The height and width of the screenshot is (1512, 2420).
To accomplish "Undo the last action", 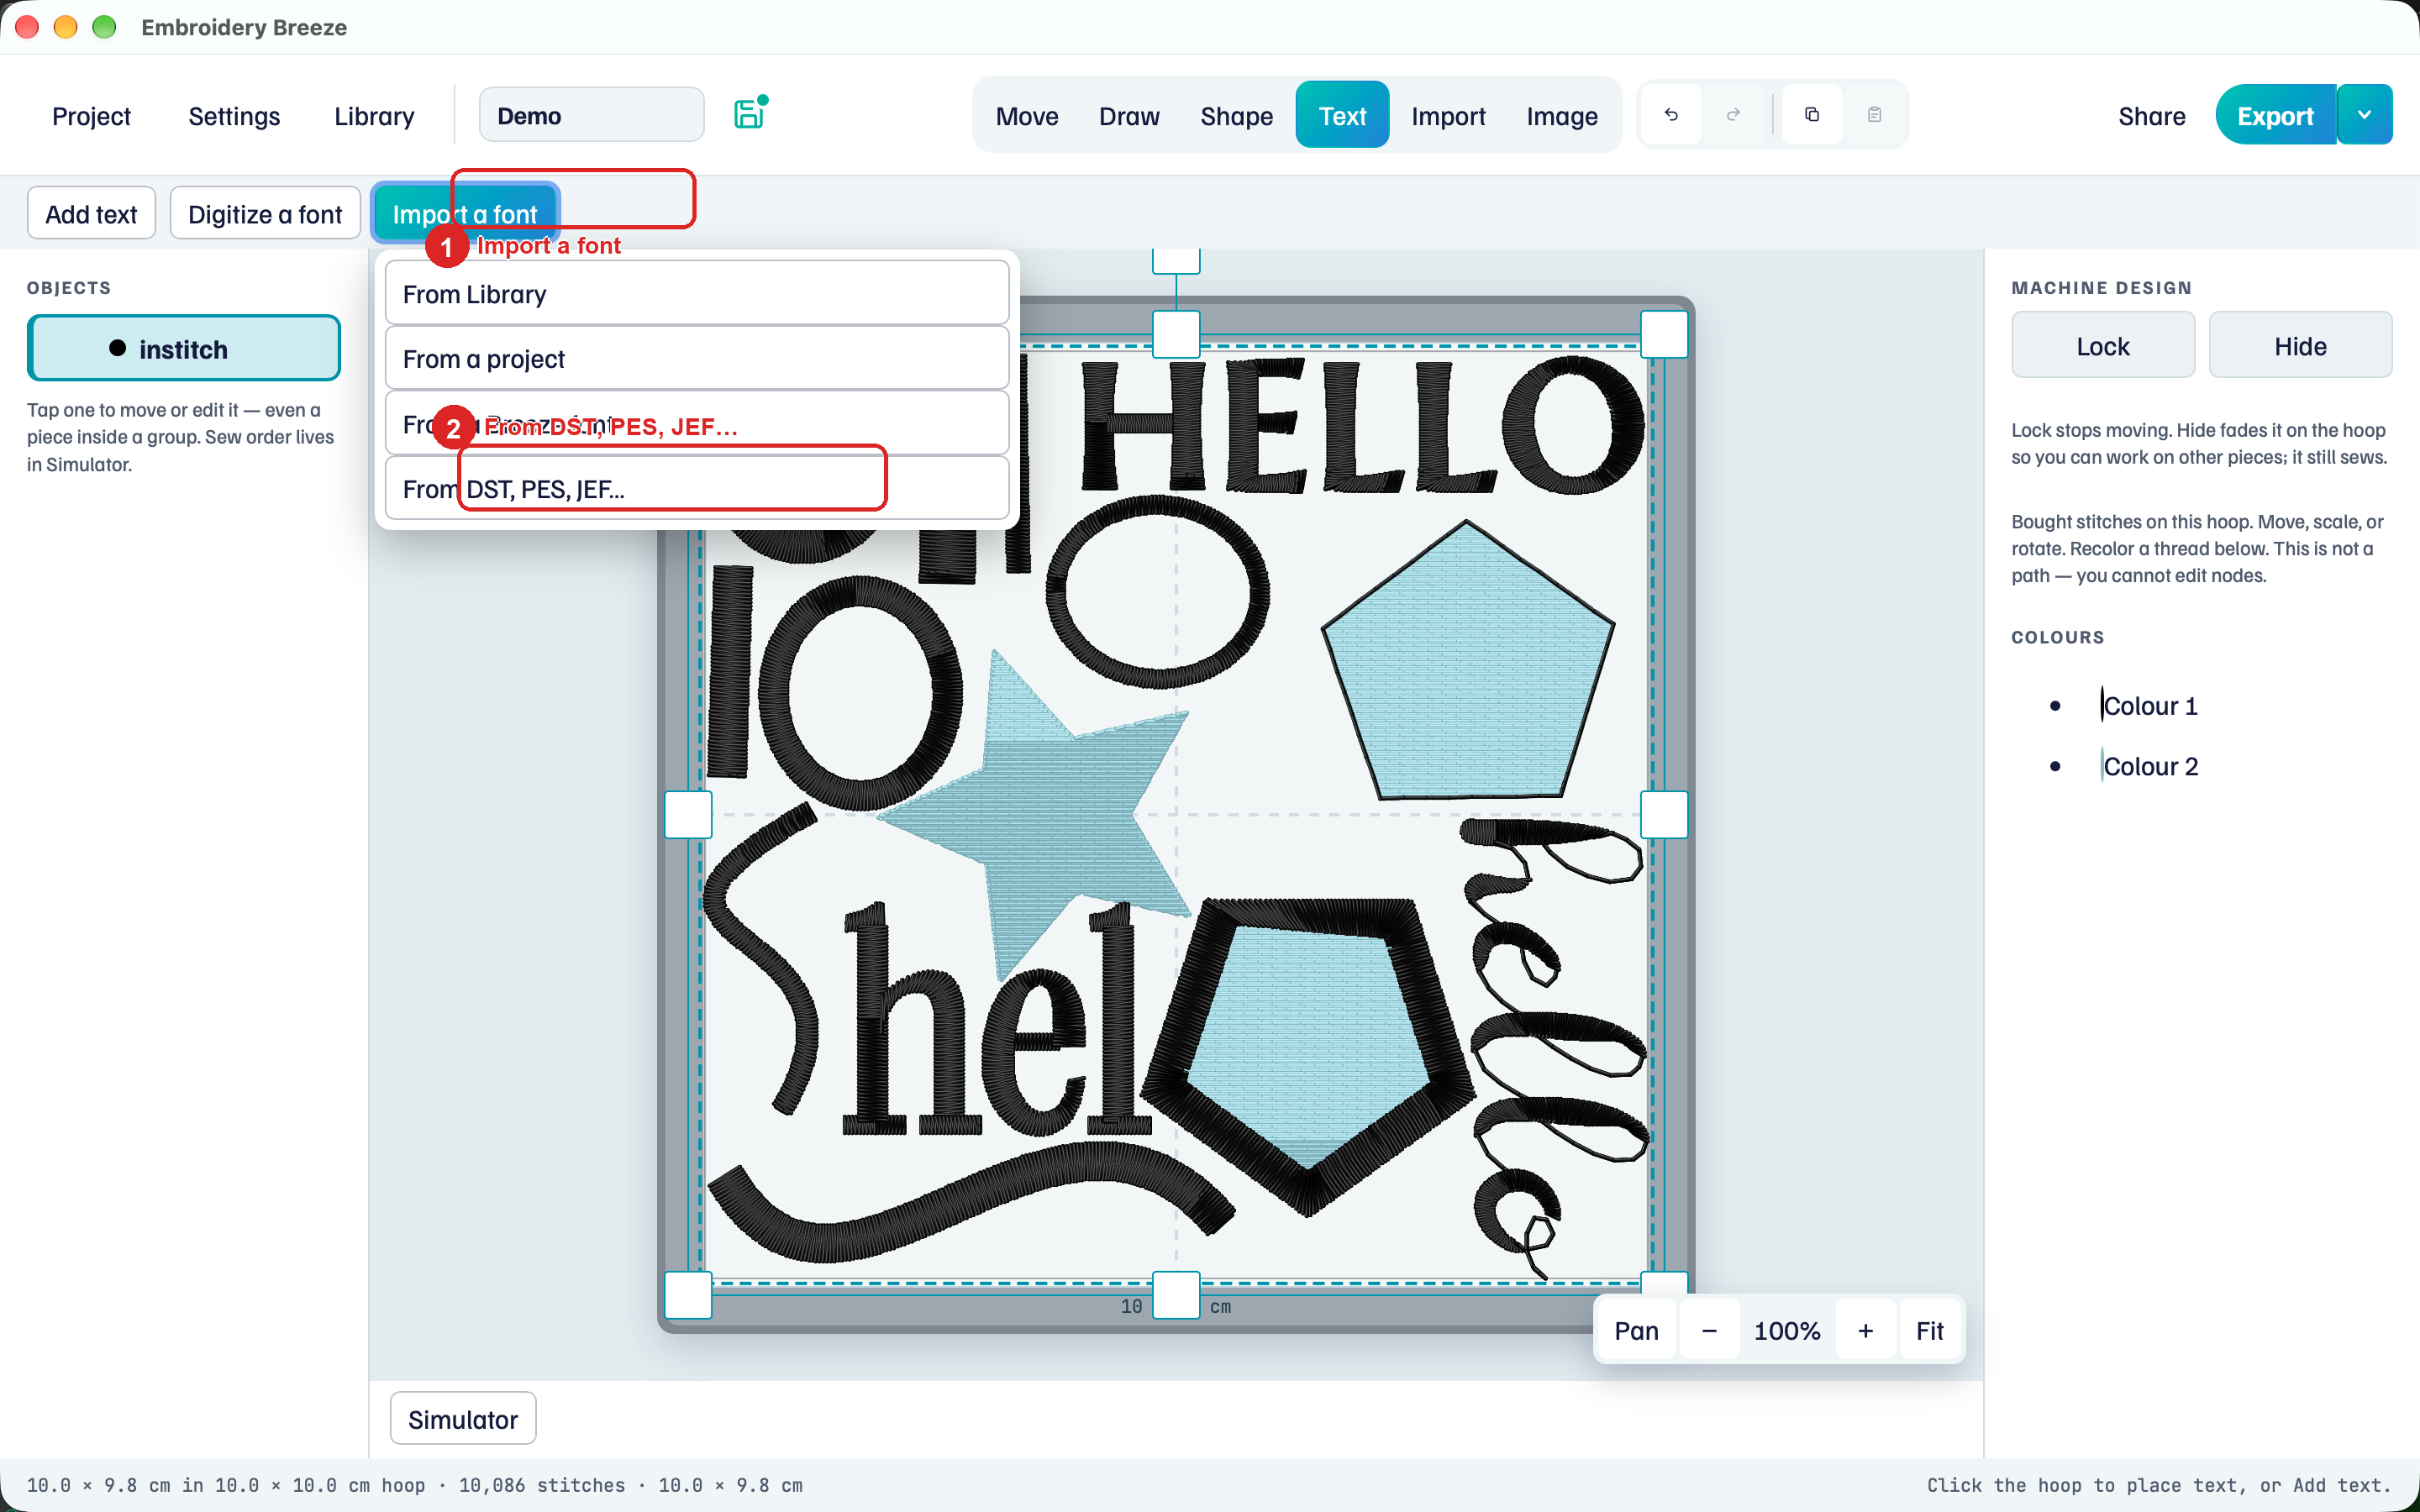I will [x=1671, y=115].
